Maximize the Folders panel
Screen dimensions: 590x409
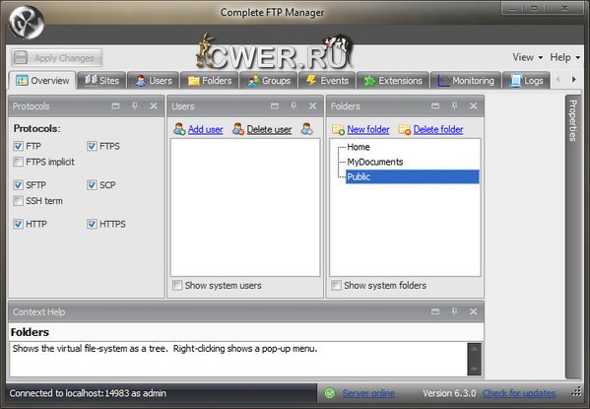(435, 105)
